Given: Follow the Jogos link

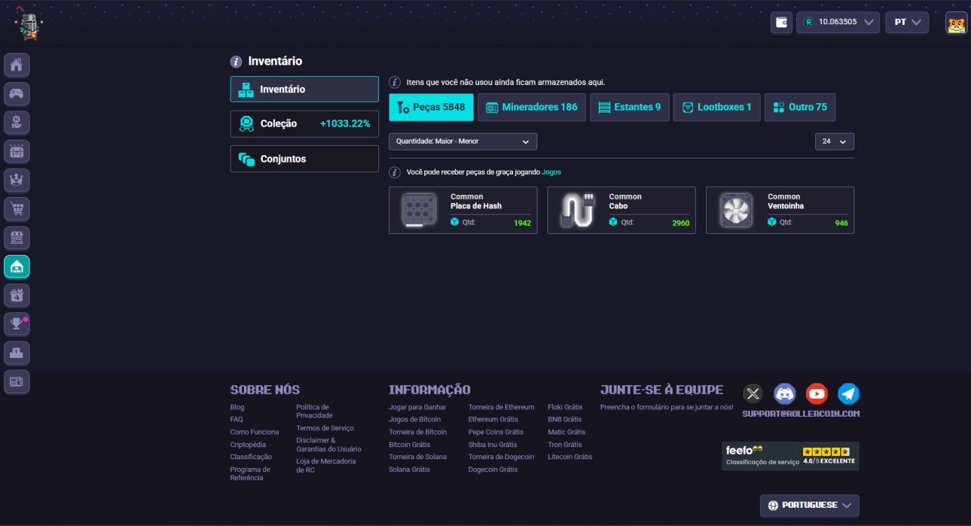Looking at the screenshot, I should click(x=552, y=172).
